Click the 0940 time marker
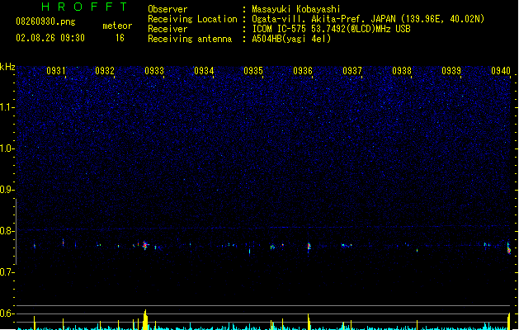Image resolution: width=519 pixels, height=330 pixels. coord(501,71)
